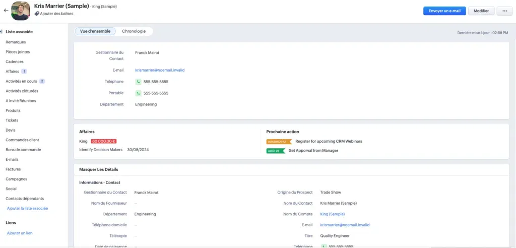This screenshot has width=516, height=248.
Task: Collapse the Liste associée sidebar section
Action: [2, 32]
